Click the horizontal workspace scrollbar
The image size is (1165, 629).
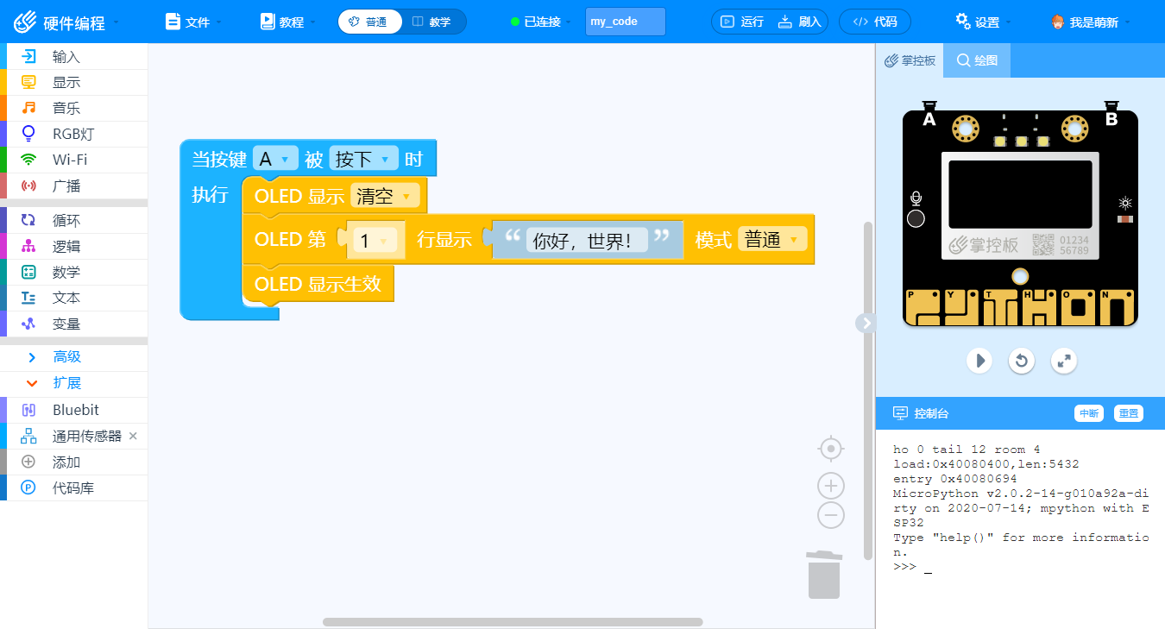coord(513,622)
